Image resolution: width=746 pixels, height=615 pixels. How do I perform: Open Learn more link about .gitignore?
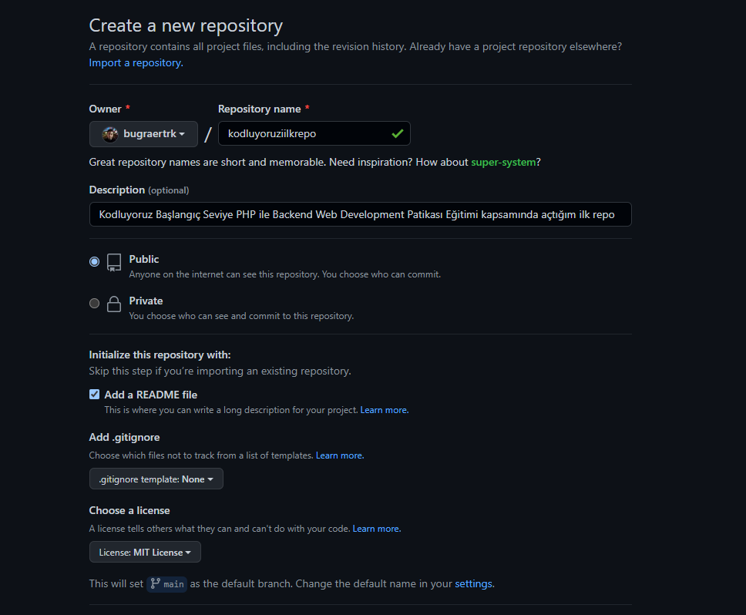point(340,455)
